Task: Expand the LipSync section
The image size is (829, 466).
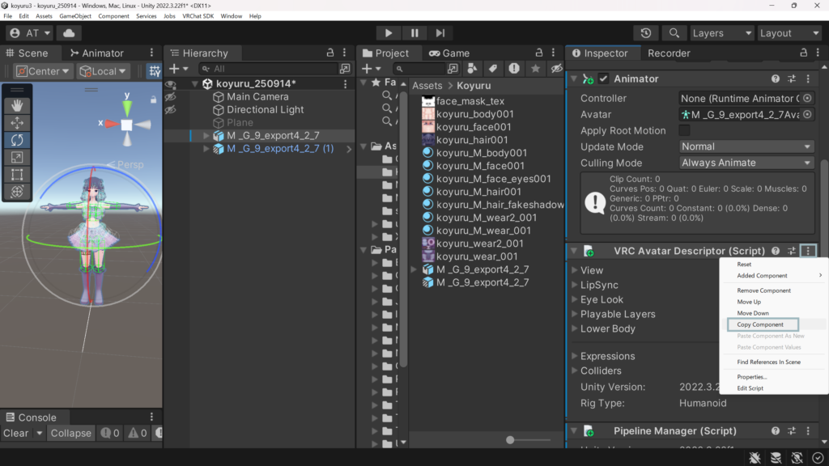Action: (575, 285)
